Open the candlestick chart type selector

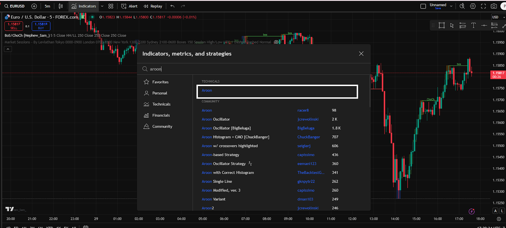coord(61,6)
